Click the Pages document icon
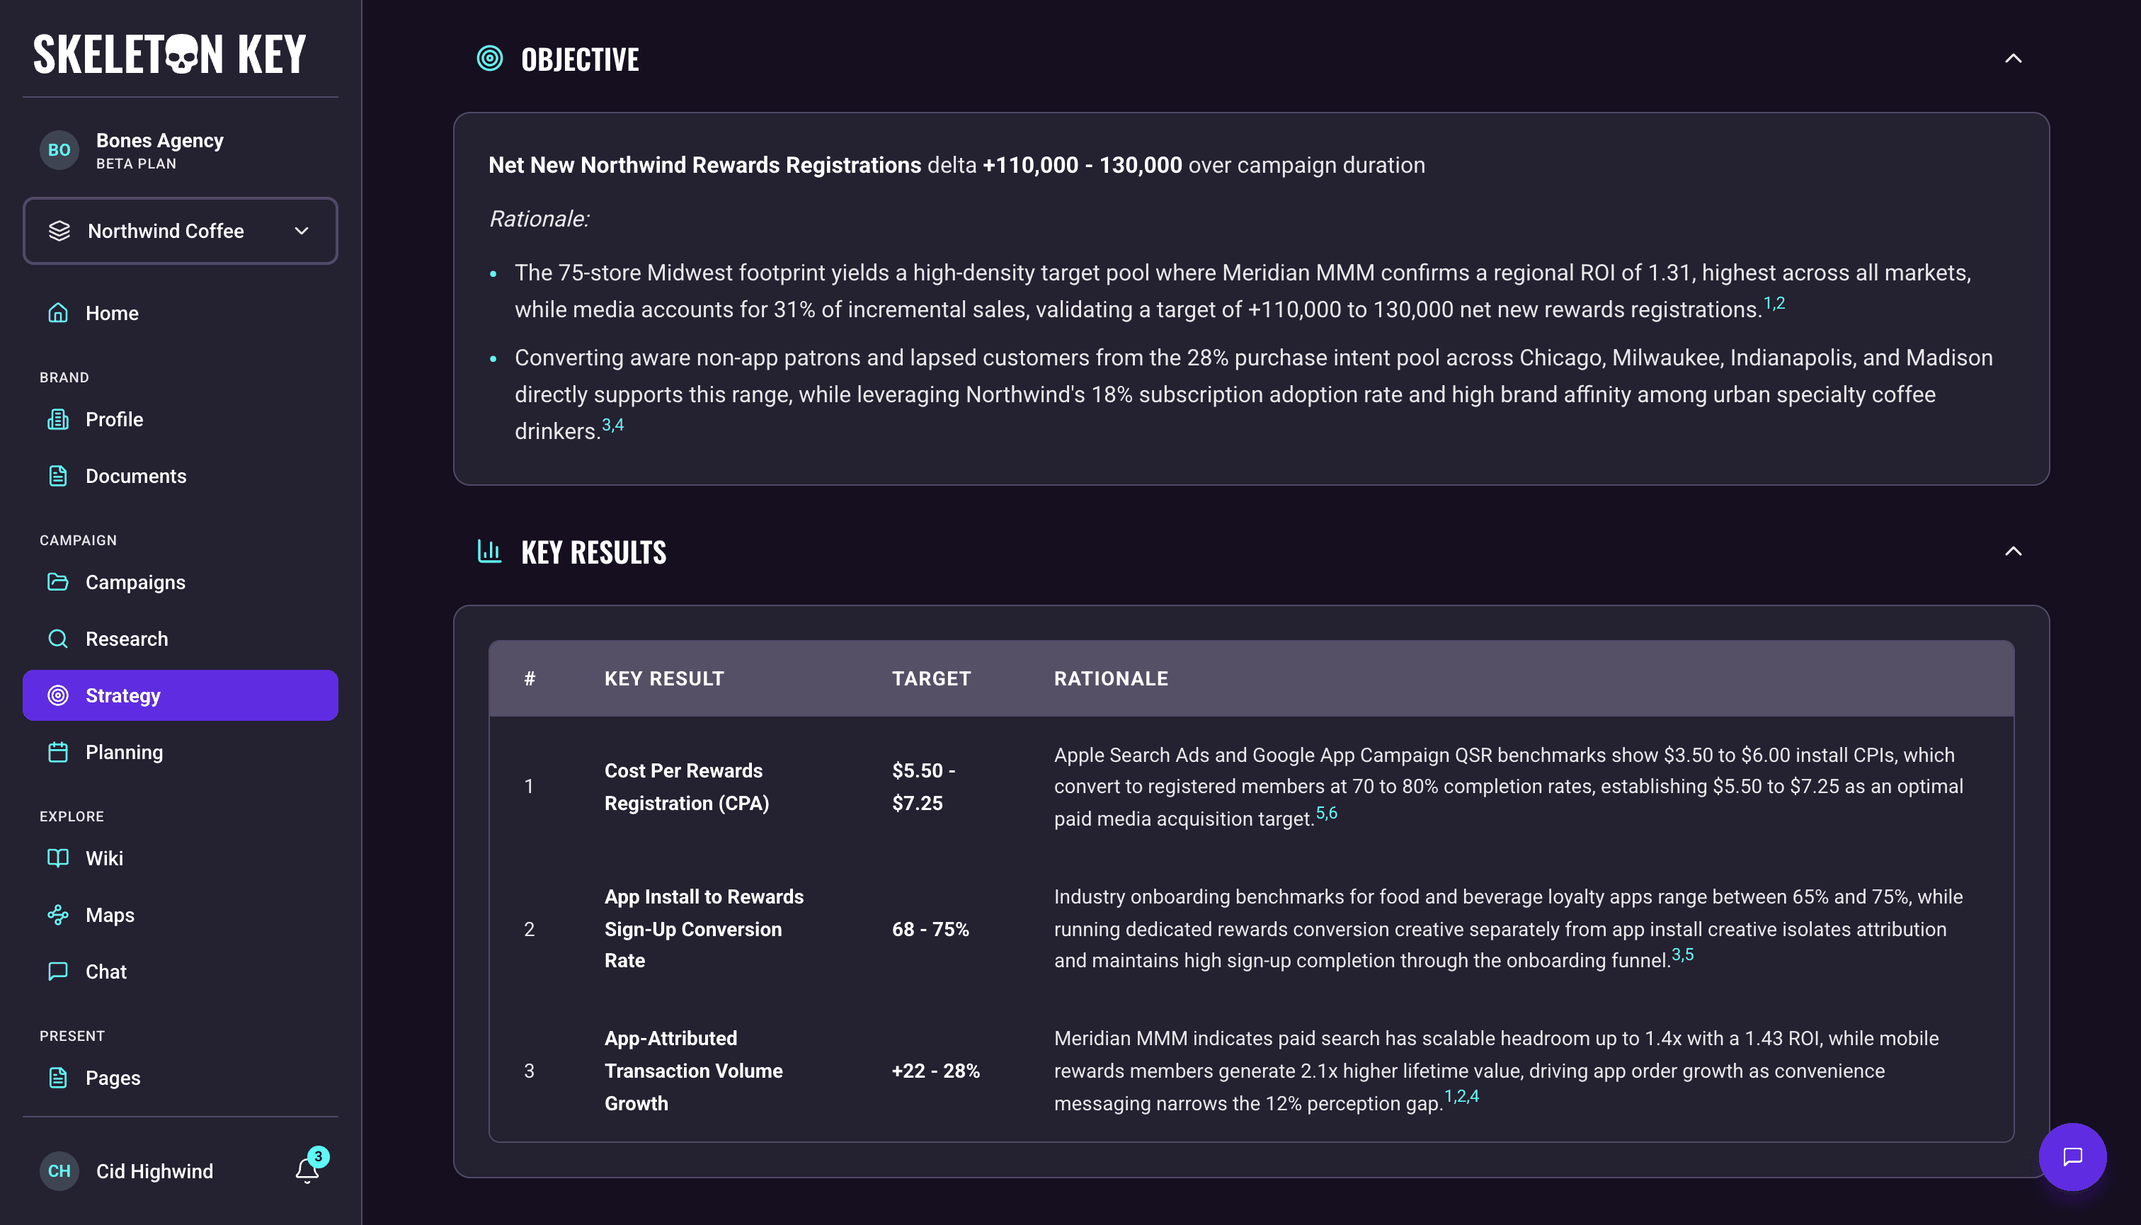 tap(58, 1078)
